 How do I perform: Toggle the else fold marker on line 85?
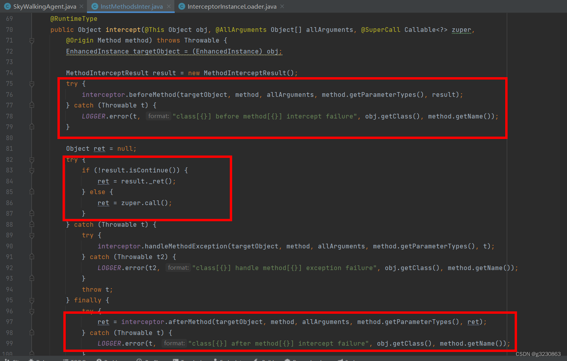[x=32, y=192]
